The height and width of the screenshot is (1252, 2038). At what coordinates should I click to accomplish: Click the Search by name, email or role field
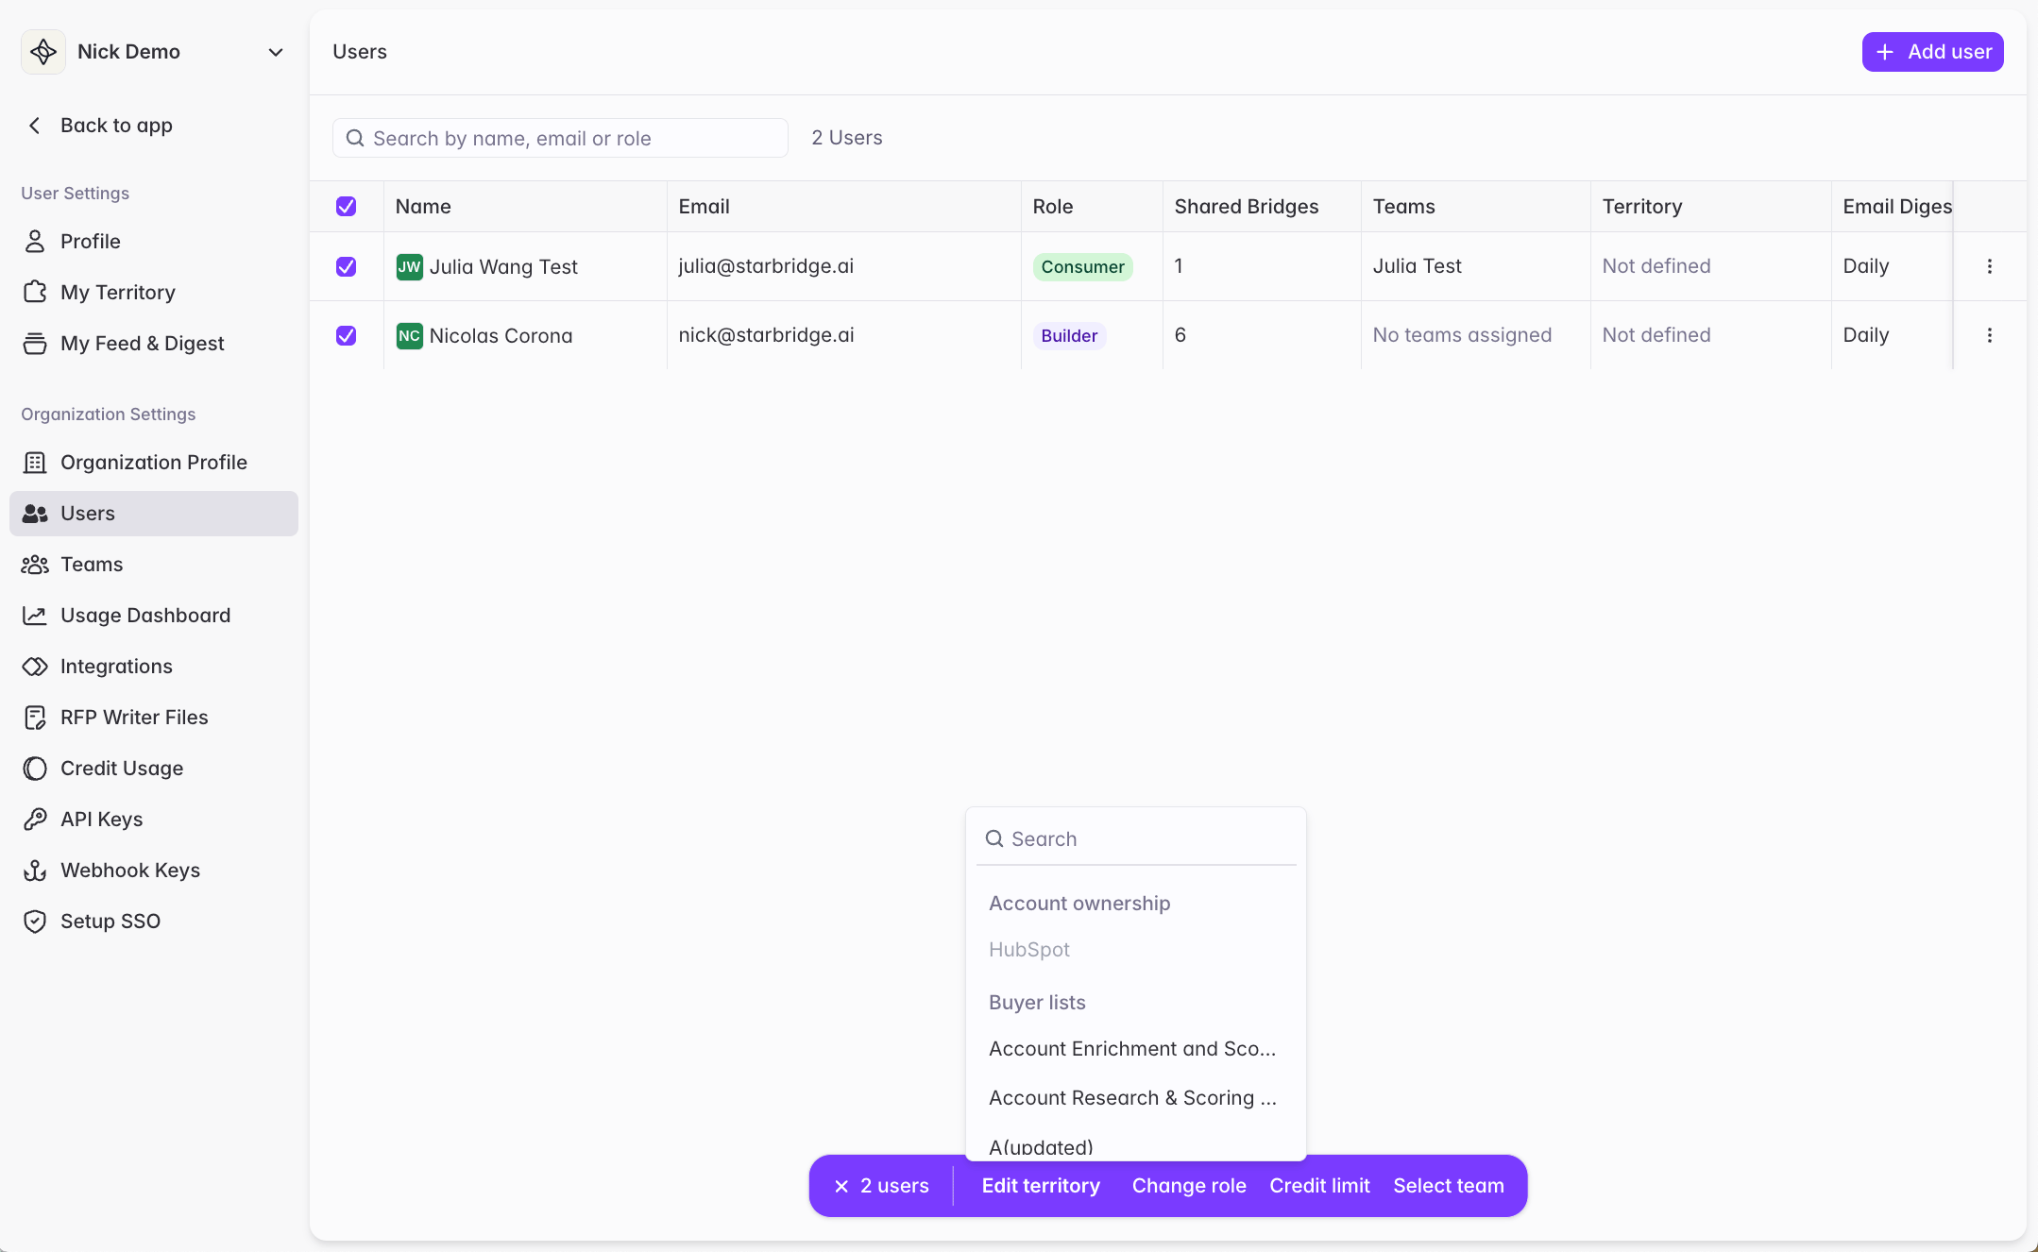(560, 139)
